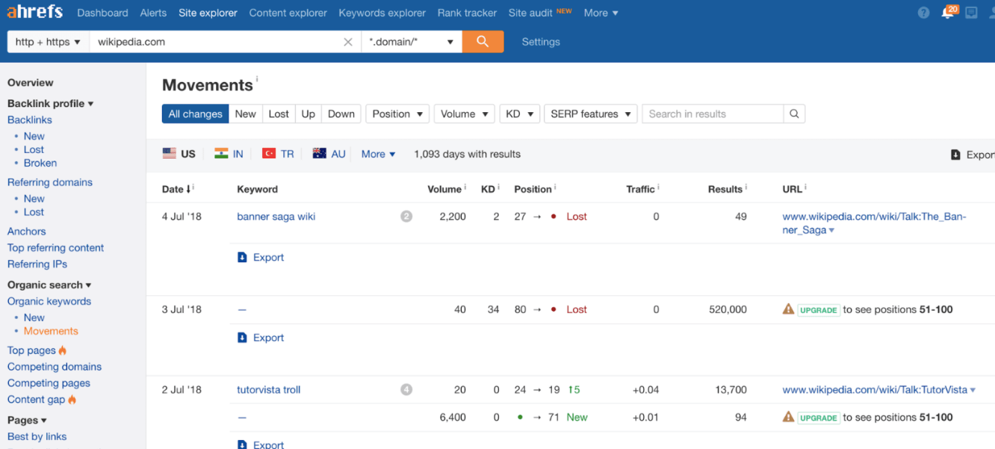Open Competing domains in the sidebar
This screenshot has height=449, width=995.
[x=55, y=367]
